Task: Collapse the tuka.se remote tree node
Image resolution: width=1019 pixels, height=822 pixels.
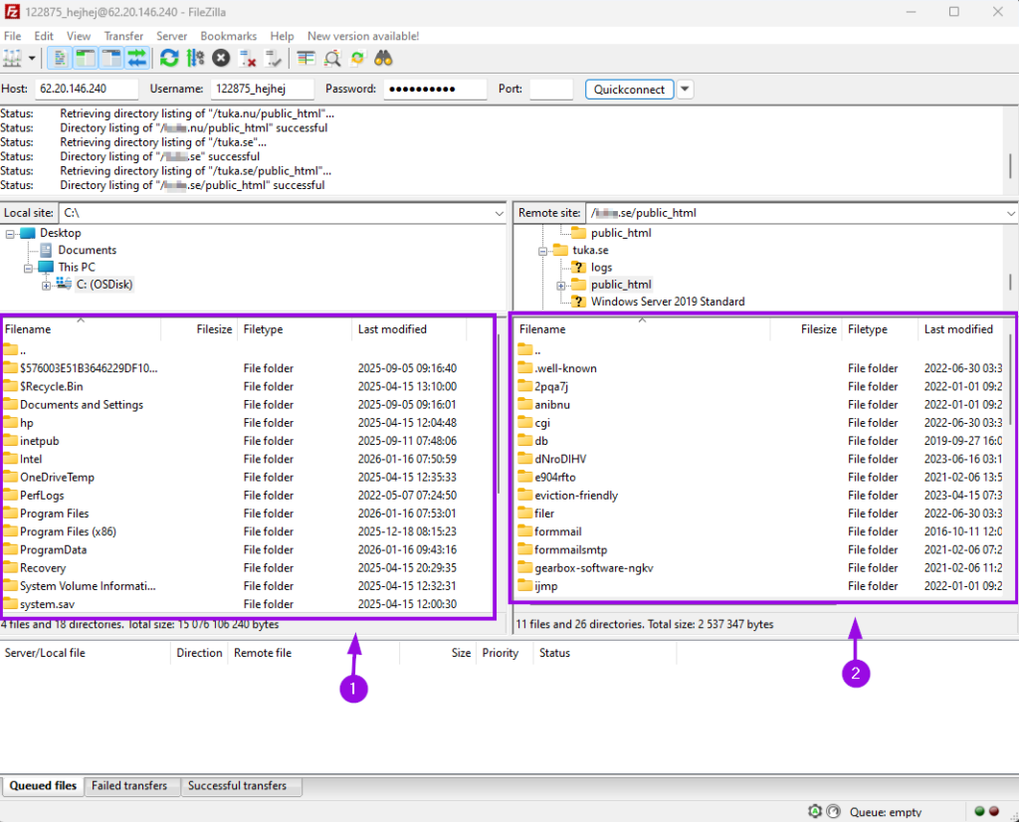Action: [x=544, y=250]
